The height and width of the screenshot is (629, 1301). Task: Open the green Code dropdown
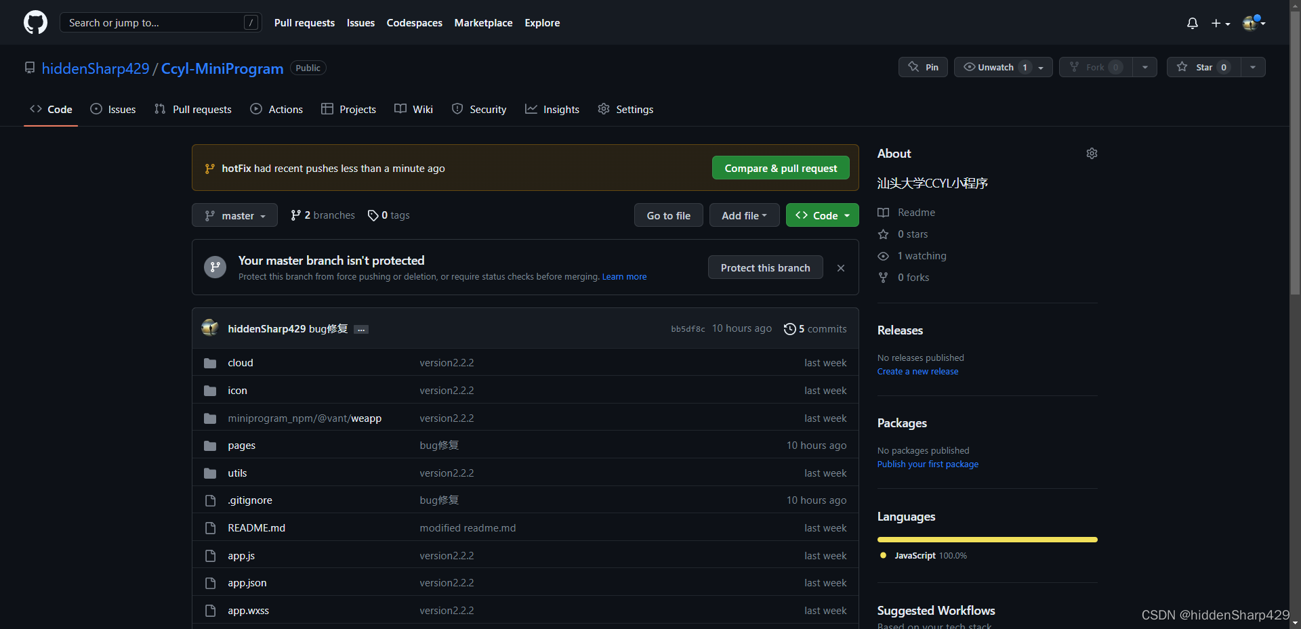[x=823, y=215]
